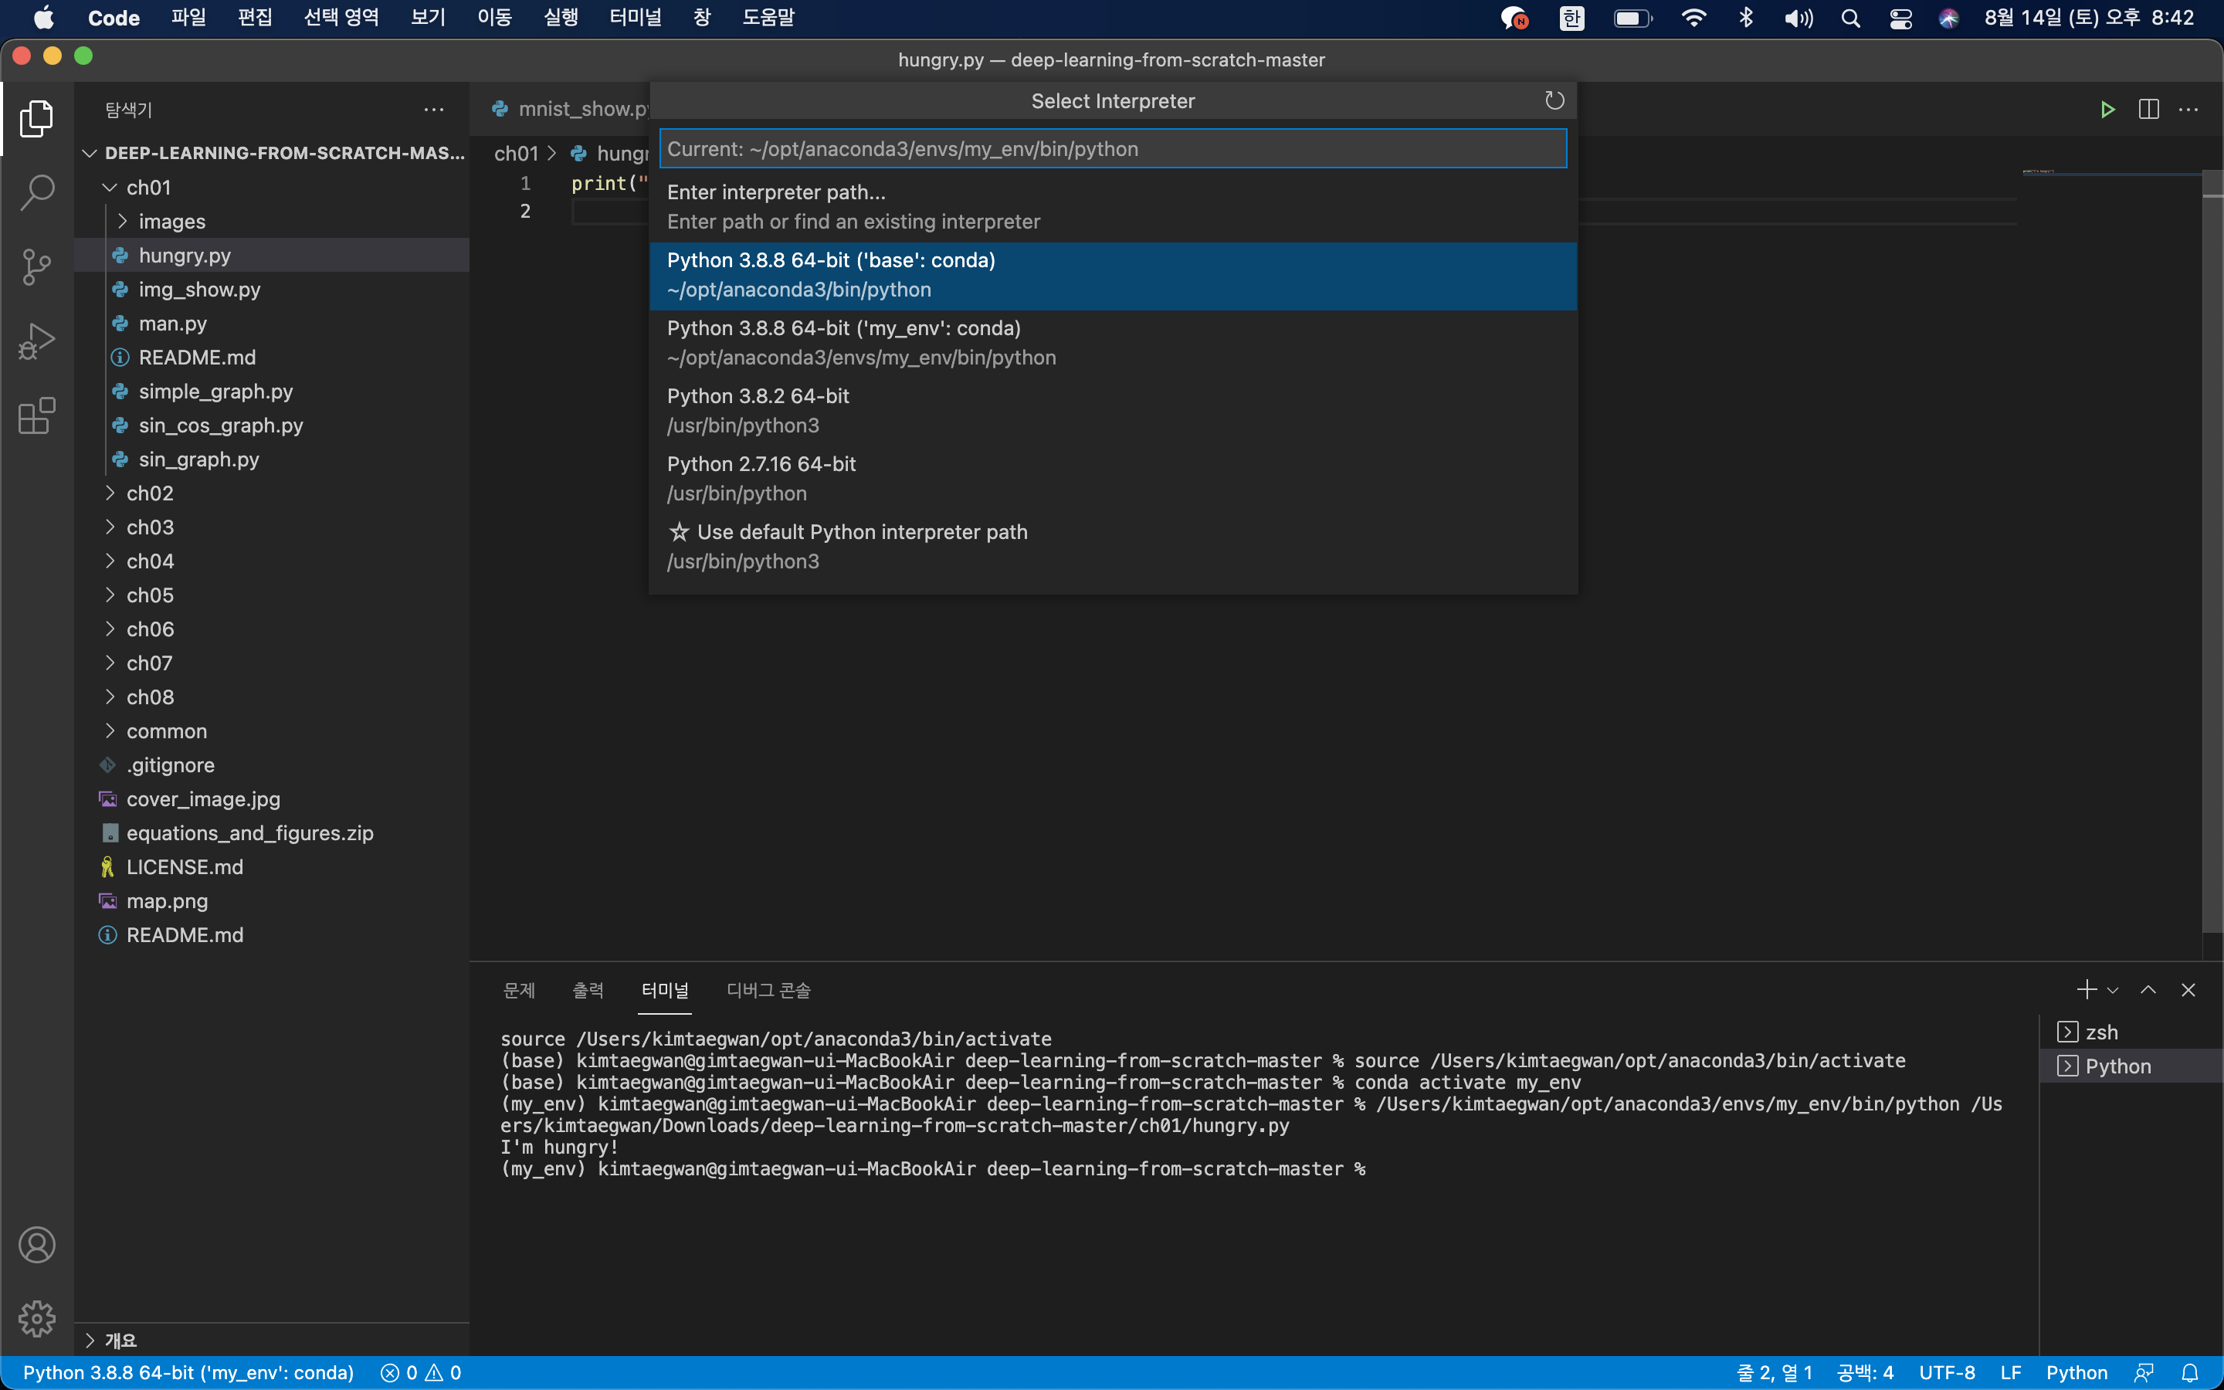
Task: Refresh the interpreter list
Action: click(x=1554, y=101)
